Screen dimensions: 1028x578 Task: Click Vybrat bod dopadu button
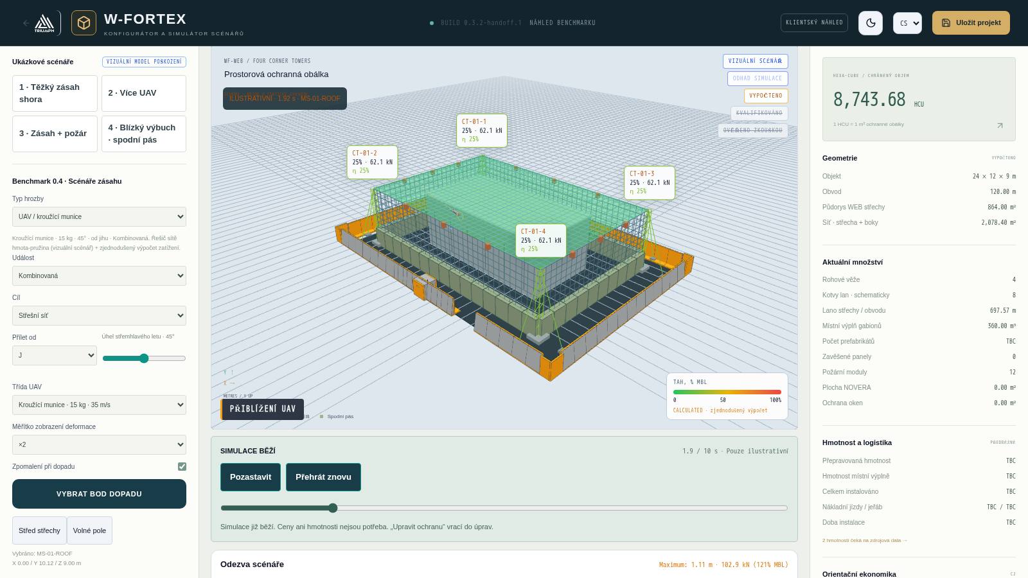click(99, 494)
